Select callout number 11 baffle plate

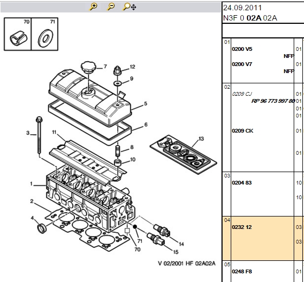[x=54, y=132]
